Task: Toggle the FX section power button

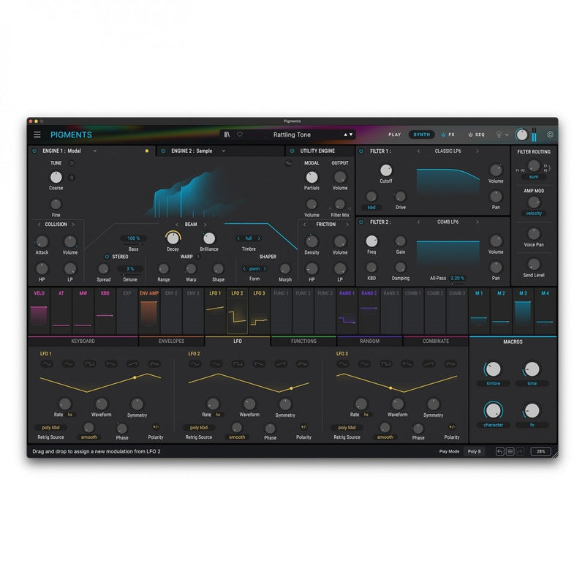Action: click(444, 135)
